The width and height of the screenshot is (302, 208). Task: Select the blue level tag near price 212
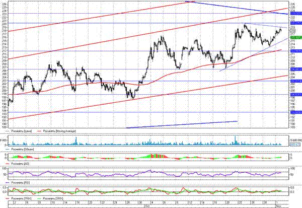pos(295,51)
